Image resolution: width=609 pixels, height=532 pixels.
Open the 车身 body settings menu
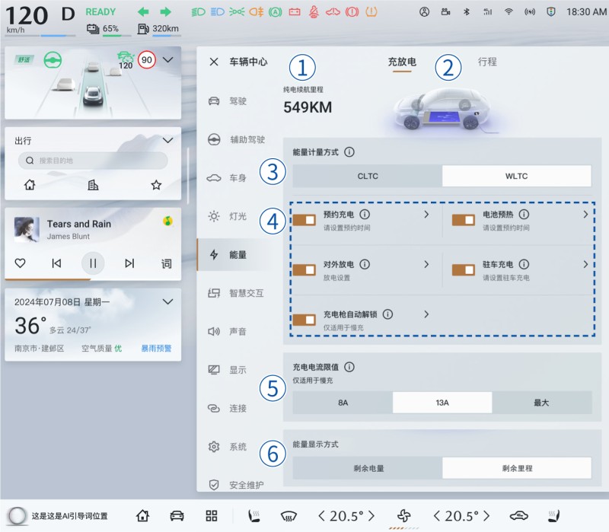pos(227,178)
